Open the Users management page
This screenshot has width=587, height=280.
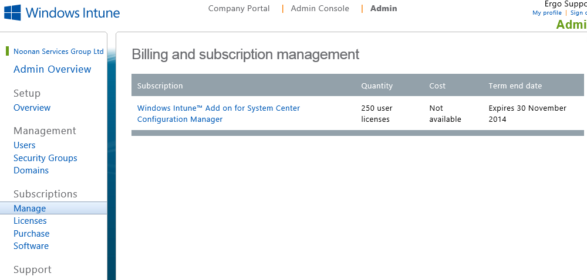(24, 145)
